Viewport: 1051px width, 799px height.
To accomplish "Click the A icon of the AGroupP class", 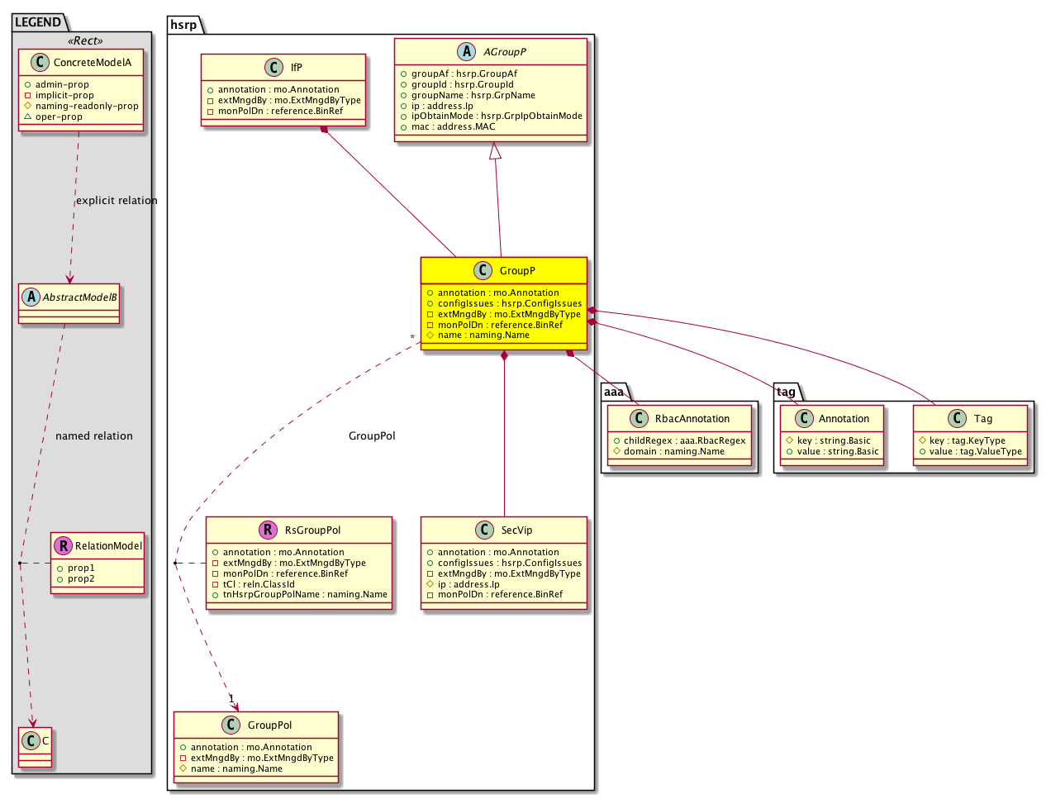I will 468,52.
